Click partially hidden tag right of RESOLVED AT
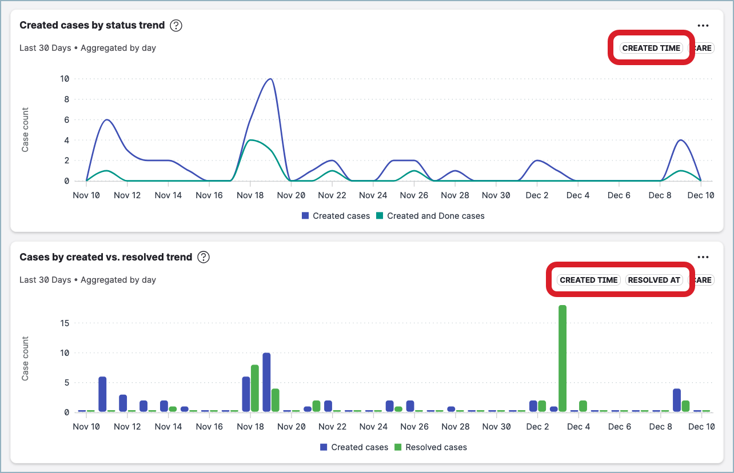Screen dimensions: 734x473 click(x=702, y=280)
